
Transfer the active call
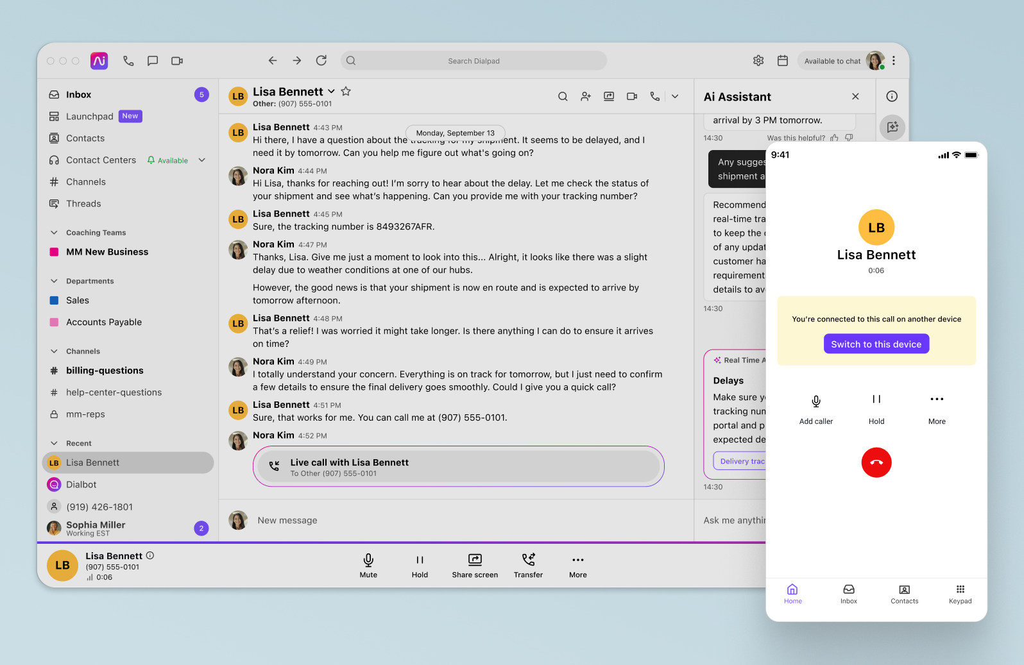tap(528, 566)
